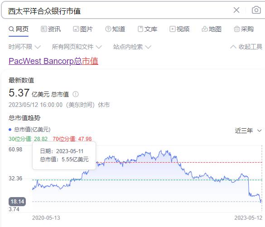
Task: Switch to the 图片 tab
Action: (x=83, y=29)
